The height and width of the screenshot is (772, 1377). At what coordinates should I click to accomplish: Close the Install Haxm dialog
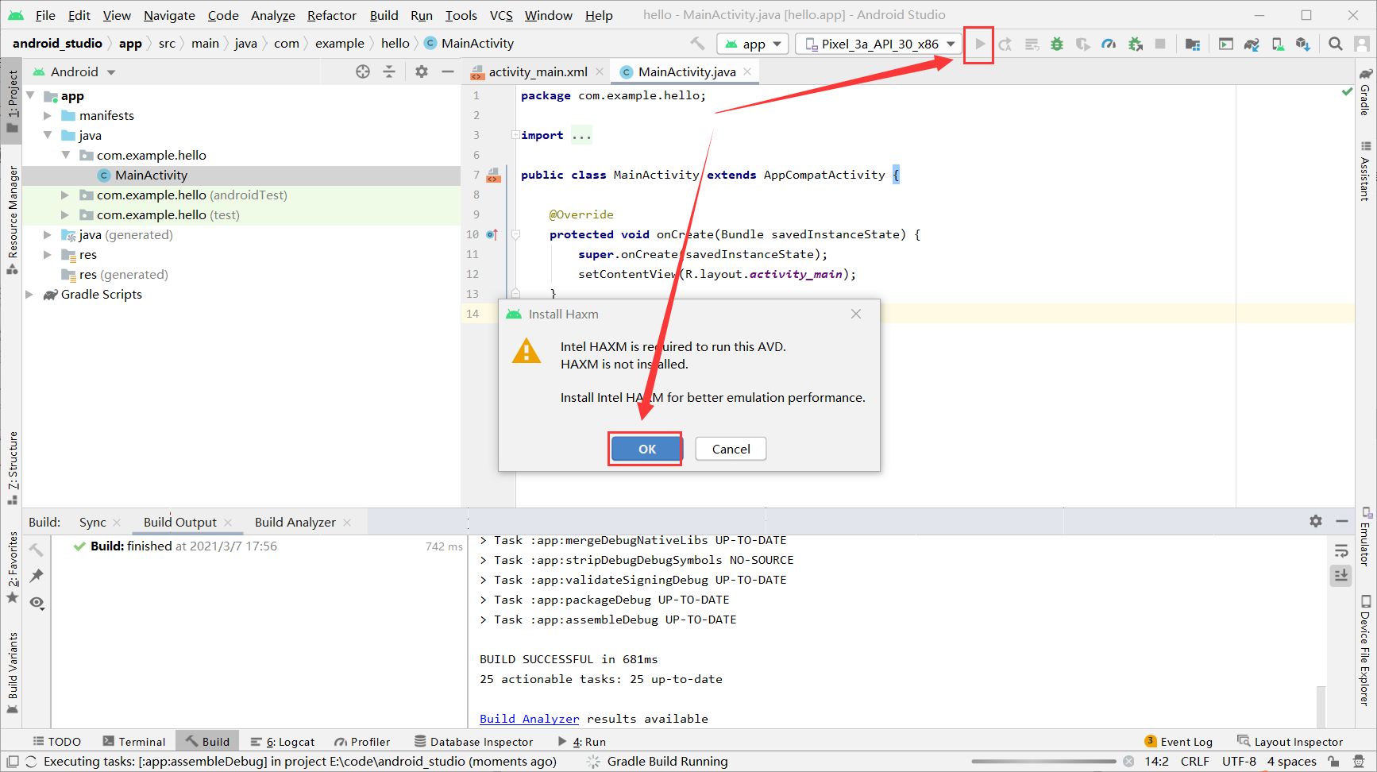(x=855, y=314)
